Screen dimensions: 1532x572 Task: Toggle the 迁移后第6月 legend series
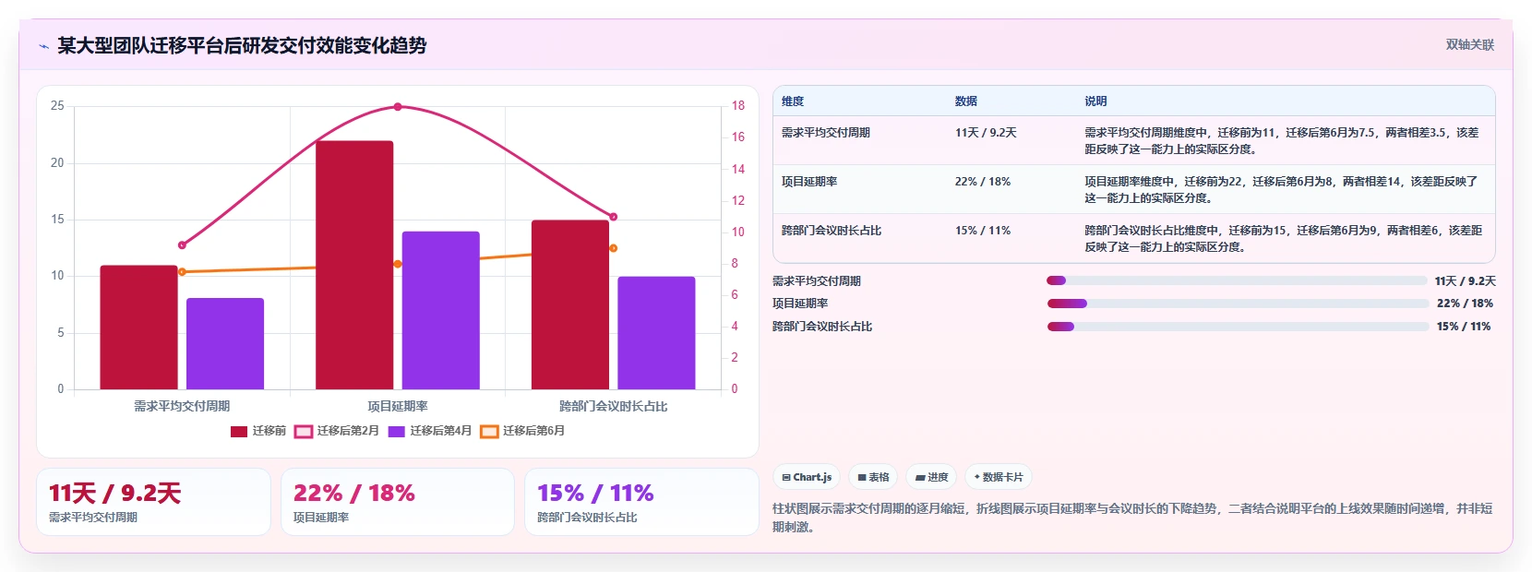click(523, 431)
